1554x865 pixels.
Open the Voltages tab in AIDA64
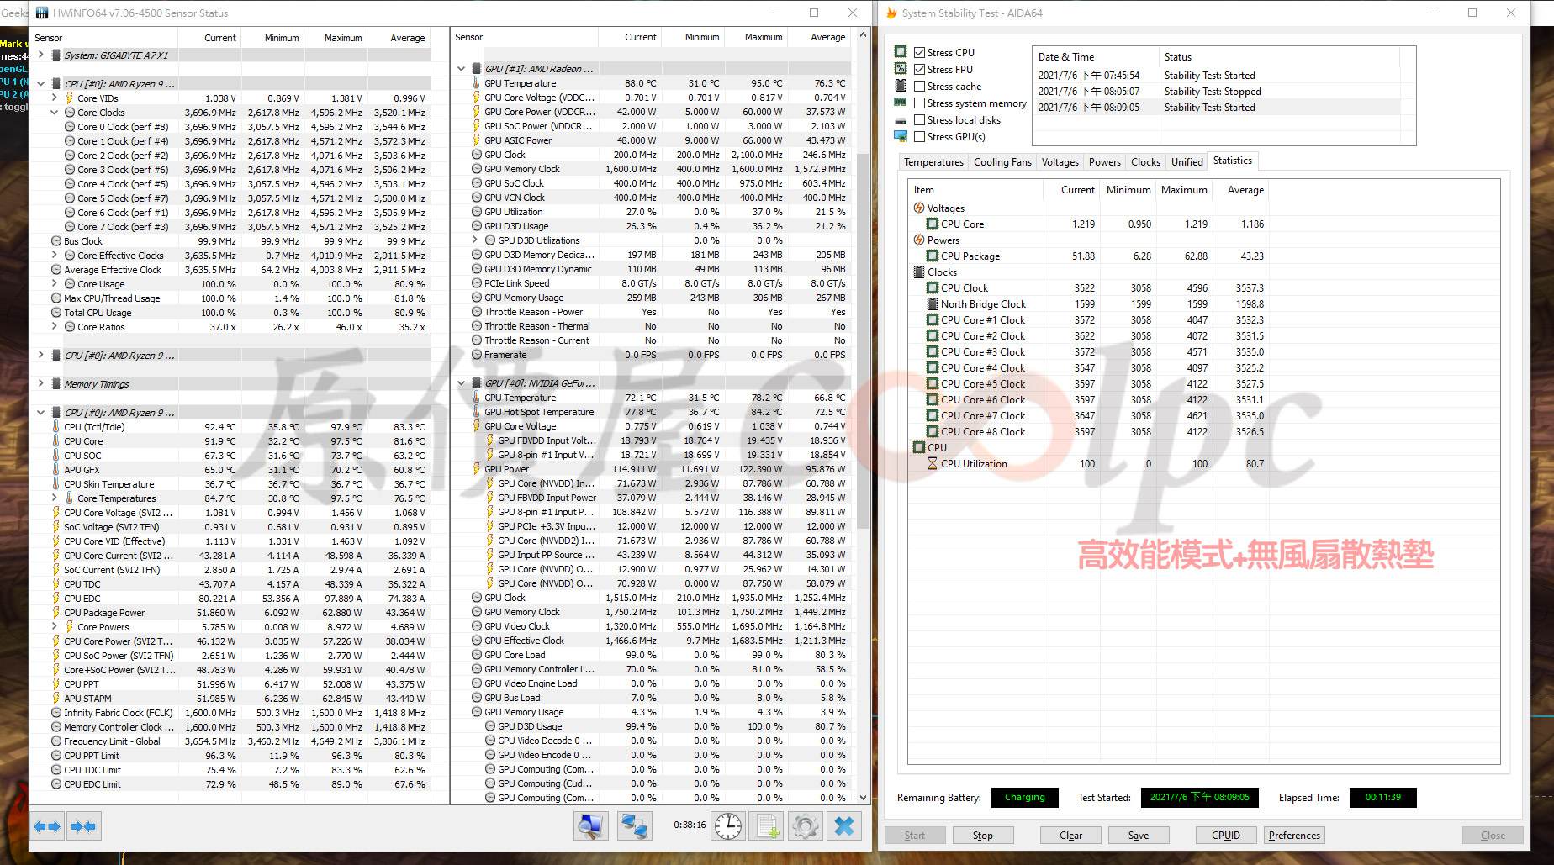[1060, 162]
